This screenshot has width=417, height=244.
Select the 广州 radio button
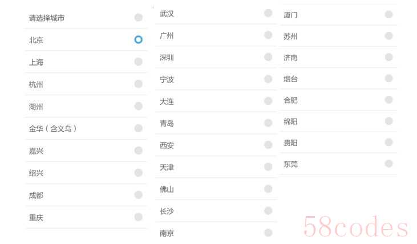[268, 35]
